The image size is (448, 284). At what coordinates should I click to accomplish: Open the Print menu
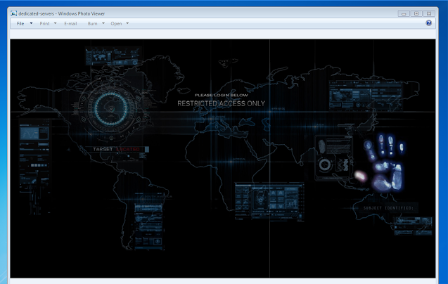(x=44, y=23)
